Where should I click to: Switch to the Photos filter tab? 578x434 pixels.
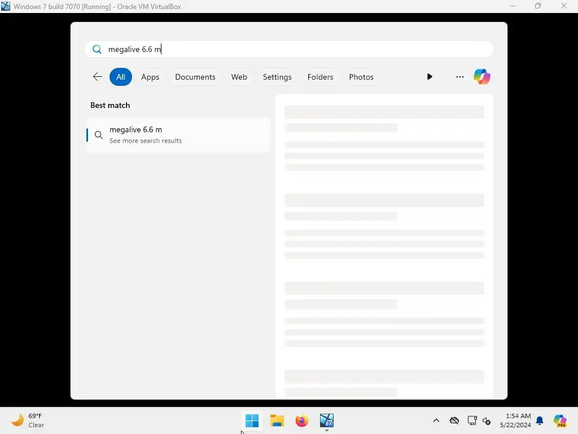(x=361, y=77)
